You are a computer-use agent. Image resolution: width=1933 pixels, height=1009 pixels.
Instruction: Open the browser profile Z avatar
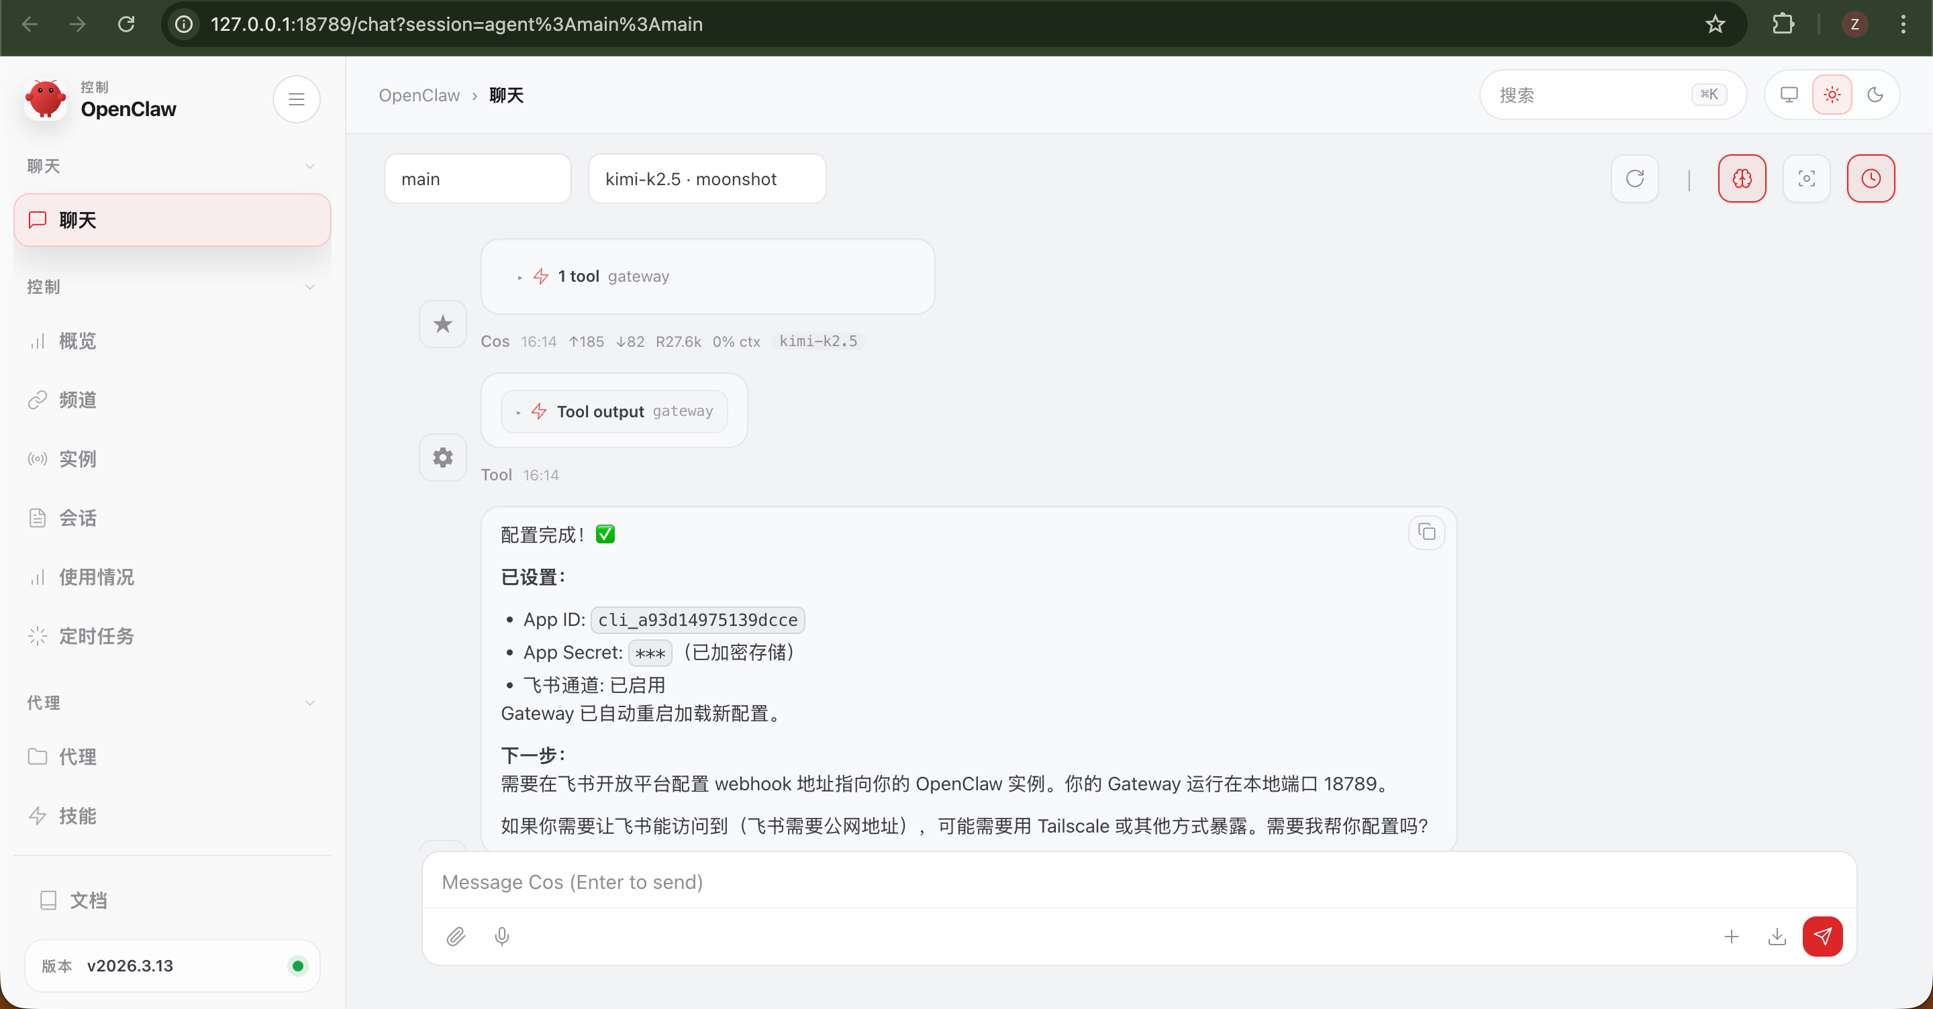click(x=1854, y=24)
